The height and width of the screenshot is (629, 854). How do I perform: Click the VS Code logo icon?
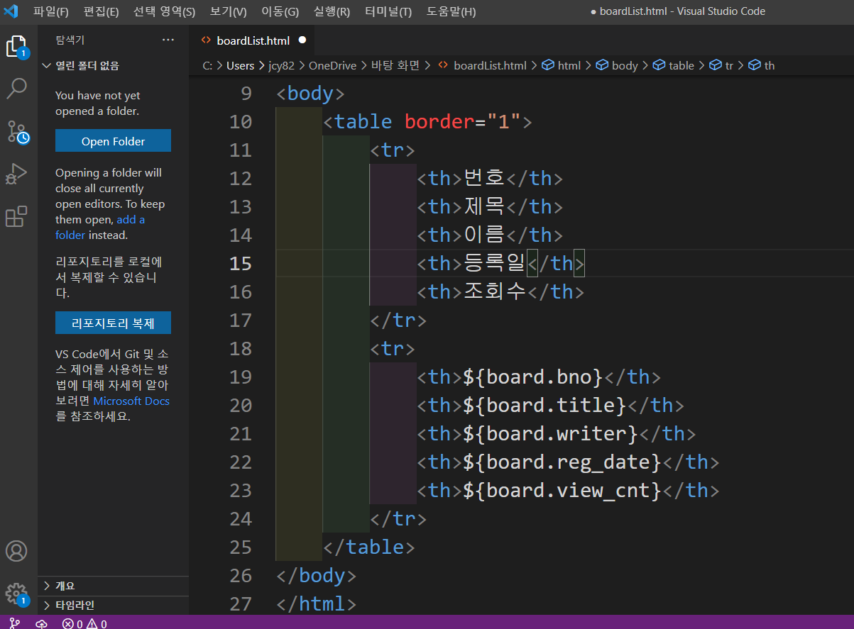[x=11, y=11]
